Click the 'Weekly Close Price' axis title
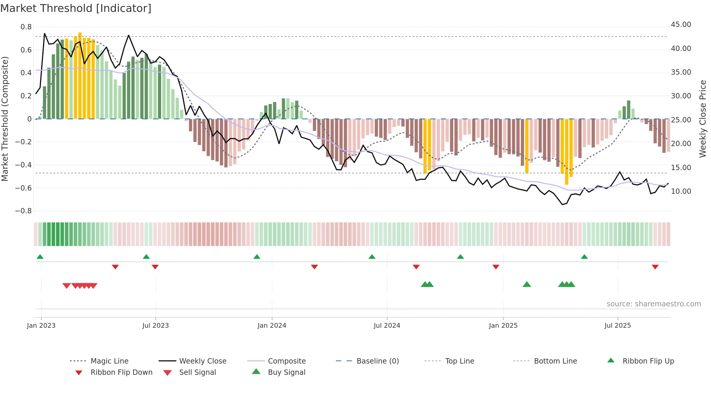Viewport: 711px width, 400px height. coord(703,119)
